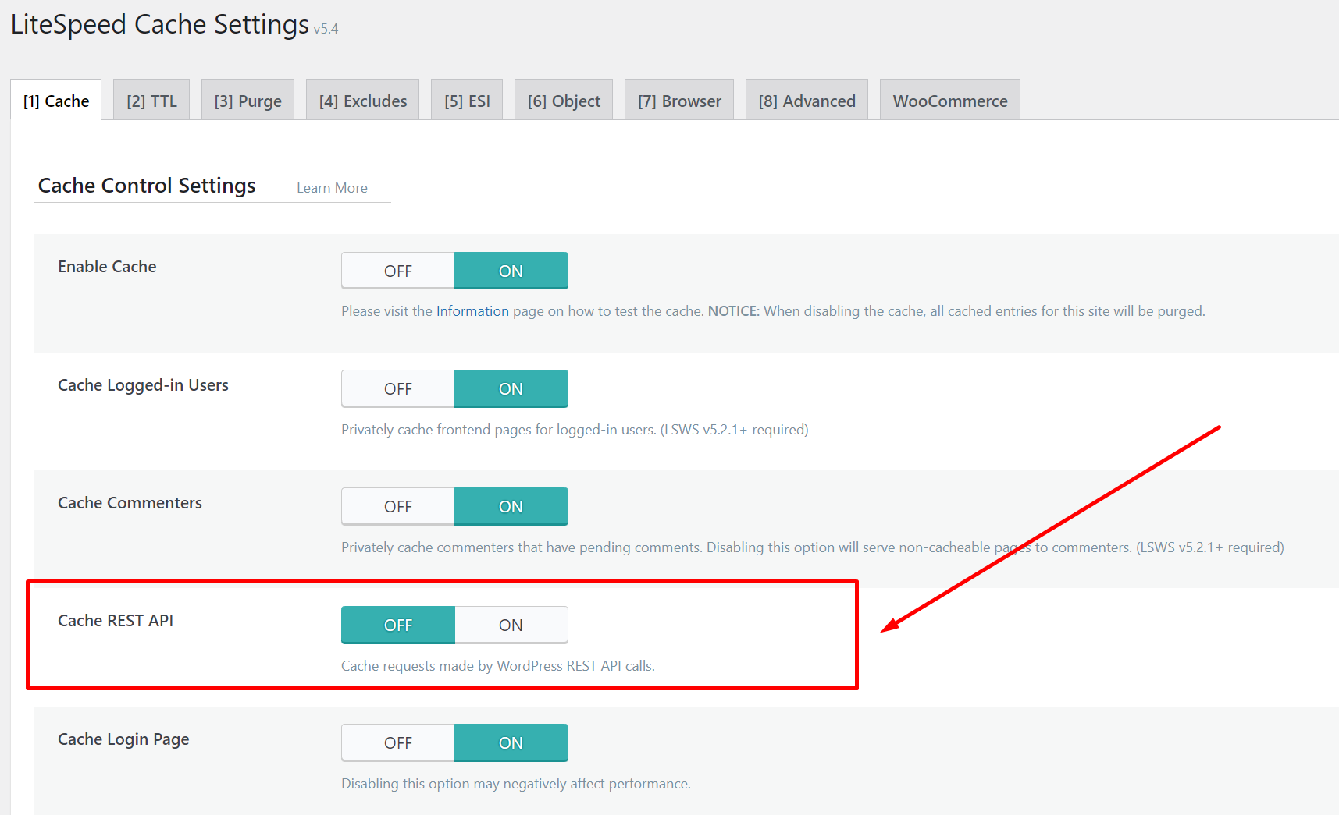Viewport: 1339px width, 815px height.
Task: Open the Information page link
Action: pyautogui.click(x=472, y=311)
